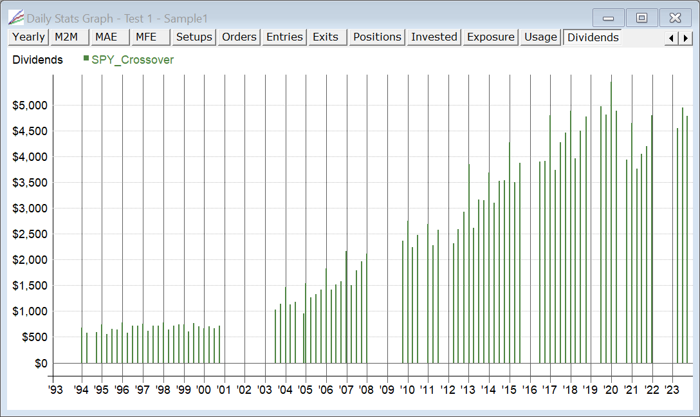This screenshot has width=700, height=417.
Task: Open the Usage tab
Action: coord(540,37)
